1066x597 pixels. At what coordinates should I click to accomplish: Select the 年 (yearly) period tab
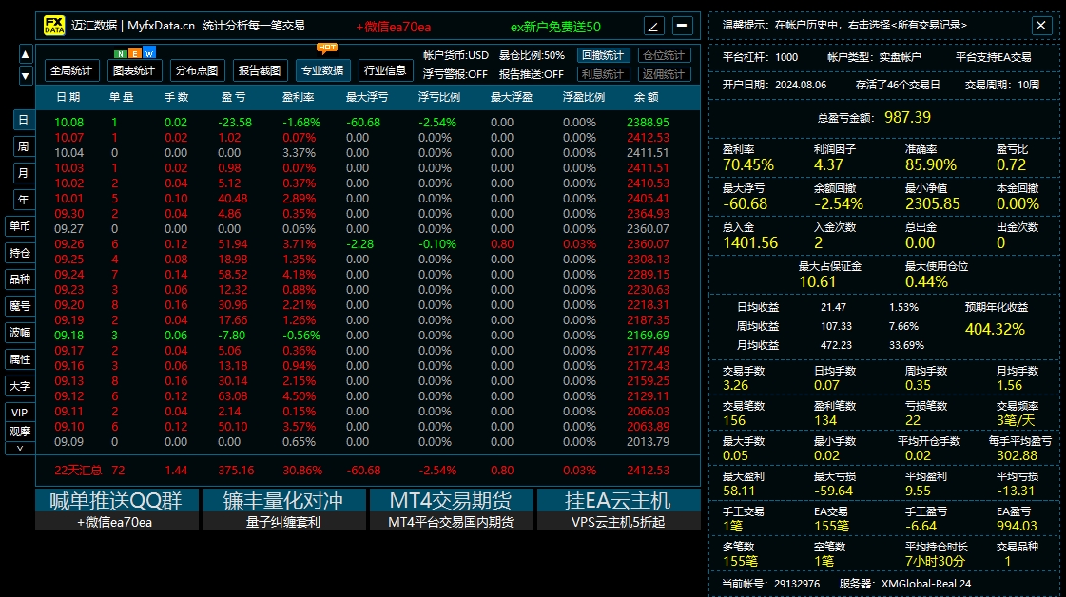(x=23, y=200)
